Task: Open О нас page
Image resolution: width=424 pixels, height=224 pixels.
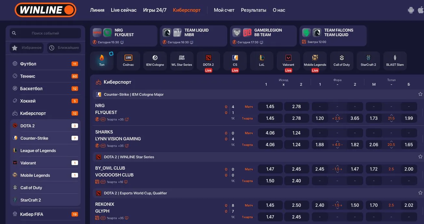Action: [x=279, y=10]
